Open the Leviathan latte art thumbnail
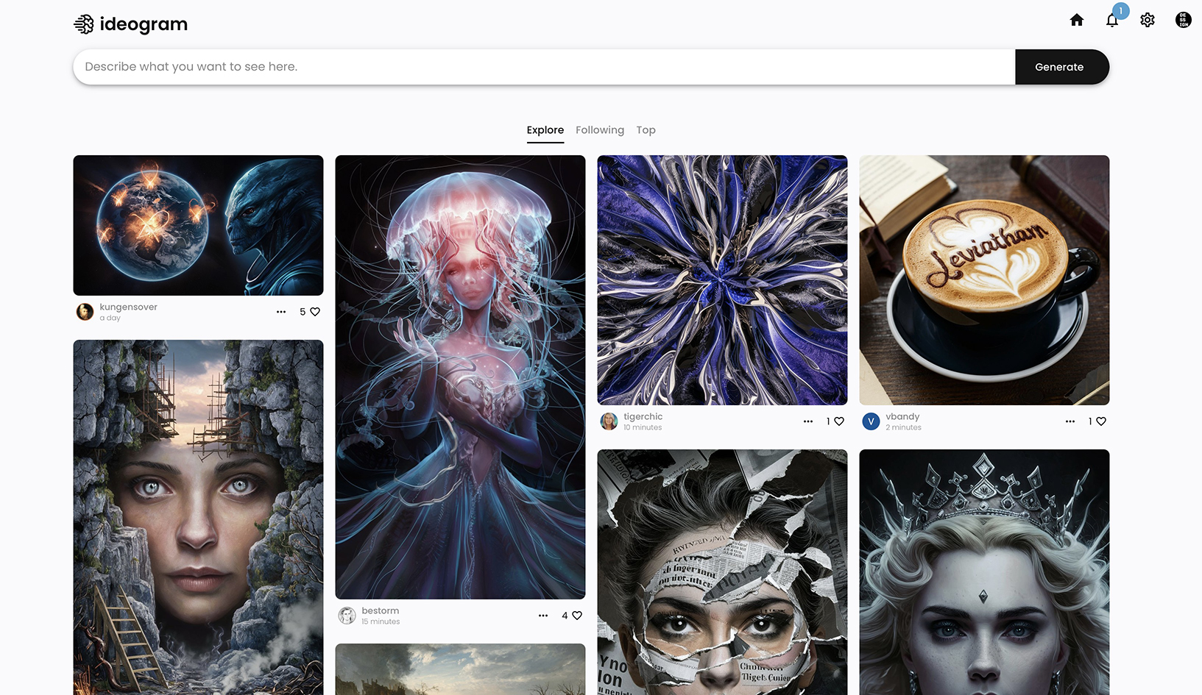This screenshot has height=695, width=1202. coord(983,279)
